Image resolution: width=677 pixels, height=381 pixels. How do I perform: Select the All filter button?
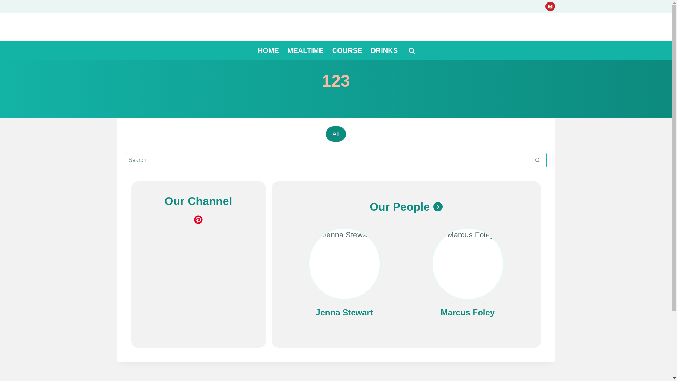point(336,134)
